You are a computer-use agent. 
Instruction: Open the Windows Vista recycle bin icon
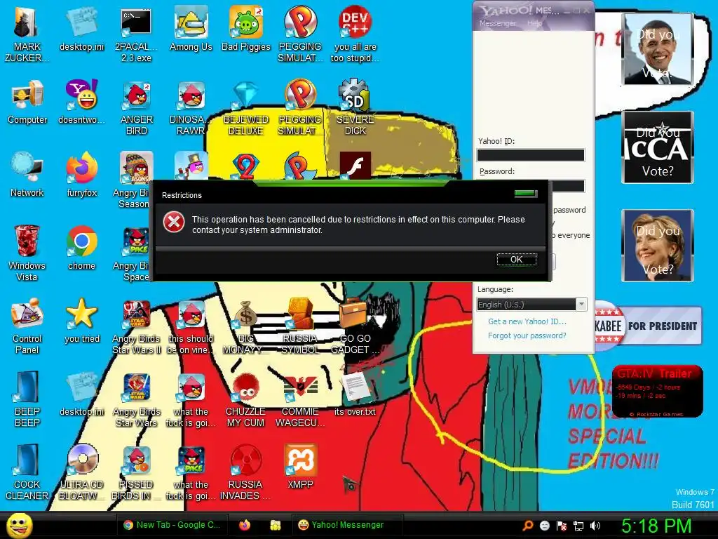[27, 253]
